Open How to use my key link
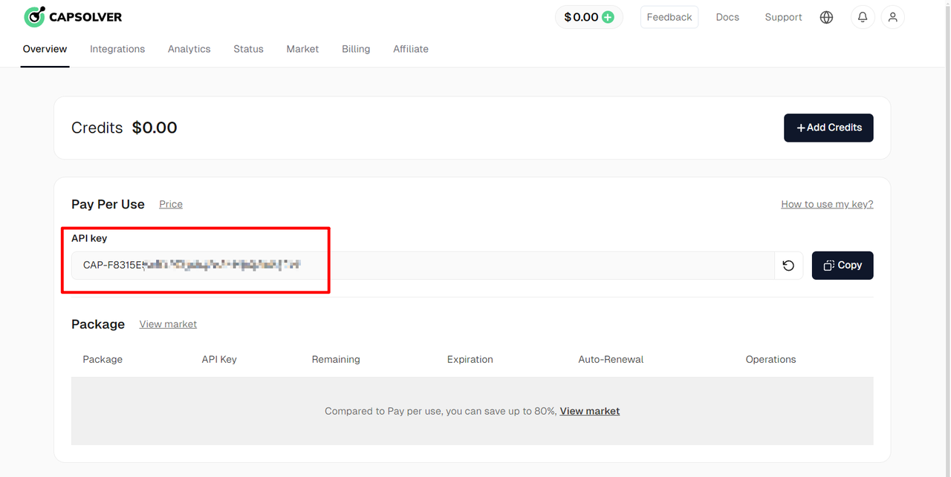 (827, 204)
